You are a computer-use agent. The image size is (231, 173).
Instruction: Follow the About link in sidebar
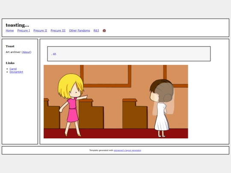pyautogui.click(x=27, y=52)
